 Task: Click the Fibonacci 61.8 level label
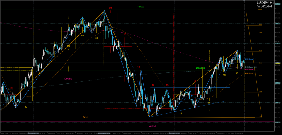click(260, 50)
